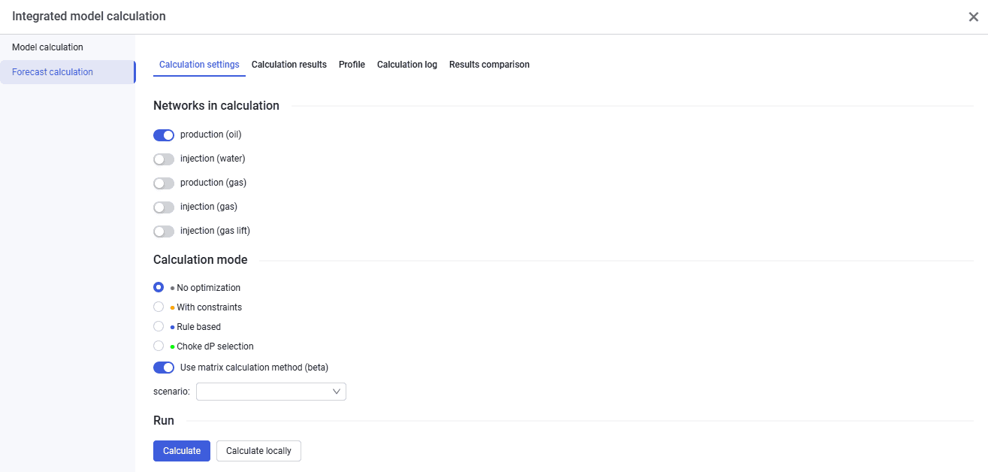Toggle Use matrix calculation method (beta)
The image size is (988, 472).
(x=164, y=368)
